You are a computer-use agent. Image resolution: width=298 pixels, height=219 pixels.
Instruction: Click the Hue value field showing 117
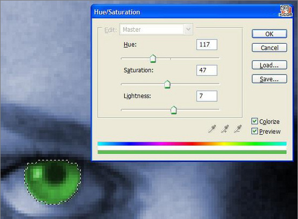[207, 45]
